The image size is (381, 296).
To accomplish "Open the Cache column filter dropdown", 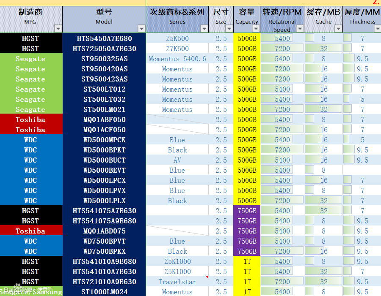I will click(x=338, y=29).
